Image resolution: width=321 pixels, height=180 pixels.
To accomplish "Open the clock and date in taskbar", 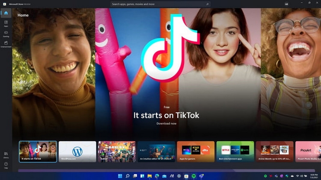I will (314, 176).
